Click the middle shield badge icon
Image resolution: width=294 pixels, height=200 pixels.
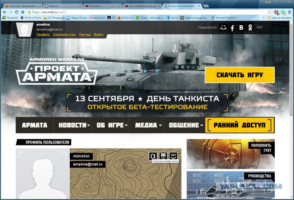[x=163, y=156]
